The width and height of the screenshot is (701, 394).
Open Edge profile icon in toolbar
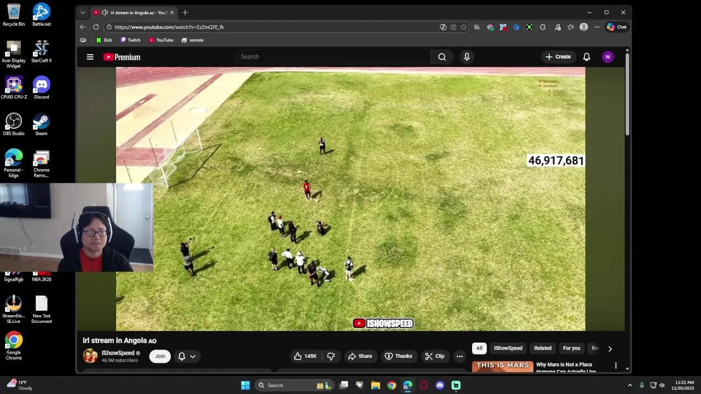pyautogui.click(x=584, y=27)
